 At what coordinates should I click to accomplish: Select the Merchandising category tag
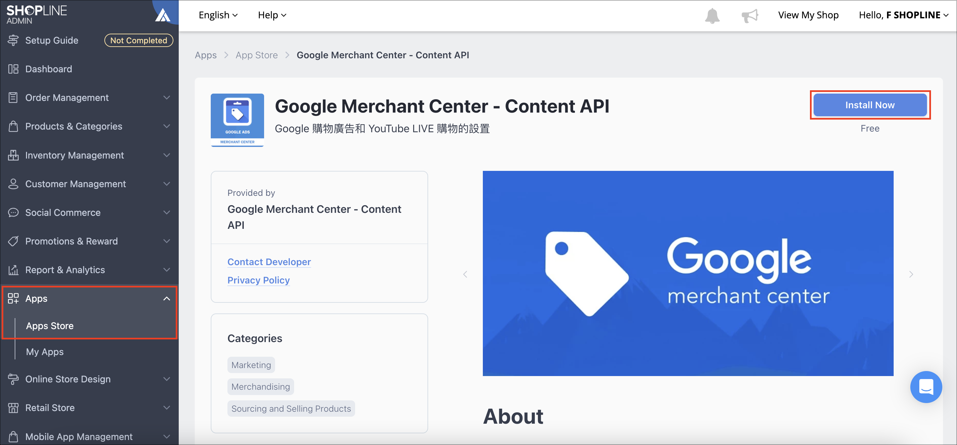(260, 387)
